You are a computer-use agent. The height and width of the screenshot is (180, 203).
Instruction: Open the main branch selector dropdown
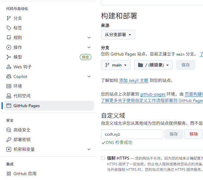pyautogui.click(x=116, y=65)
